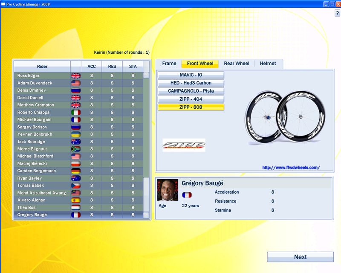The width and height of the screenshot is (341, 273).
Task: Click the help question mark icon
Action: [337, 14]
